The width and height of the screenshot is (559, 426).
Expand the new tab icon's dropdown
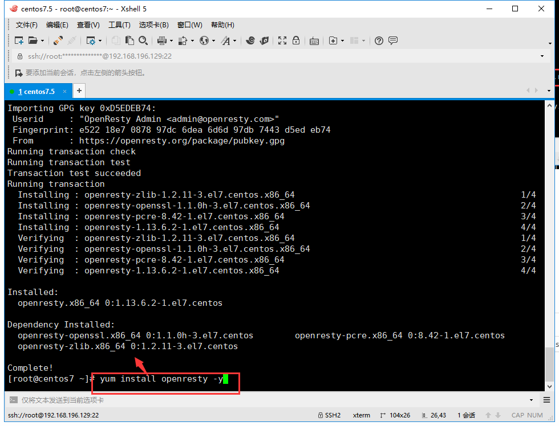[x=343, y=41]
